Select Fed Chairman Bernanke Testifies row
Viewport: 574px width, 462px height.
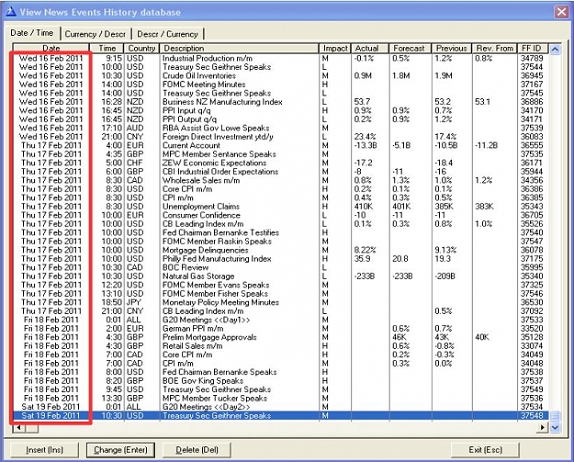[280, 232]
